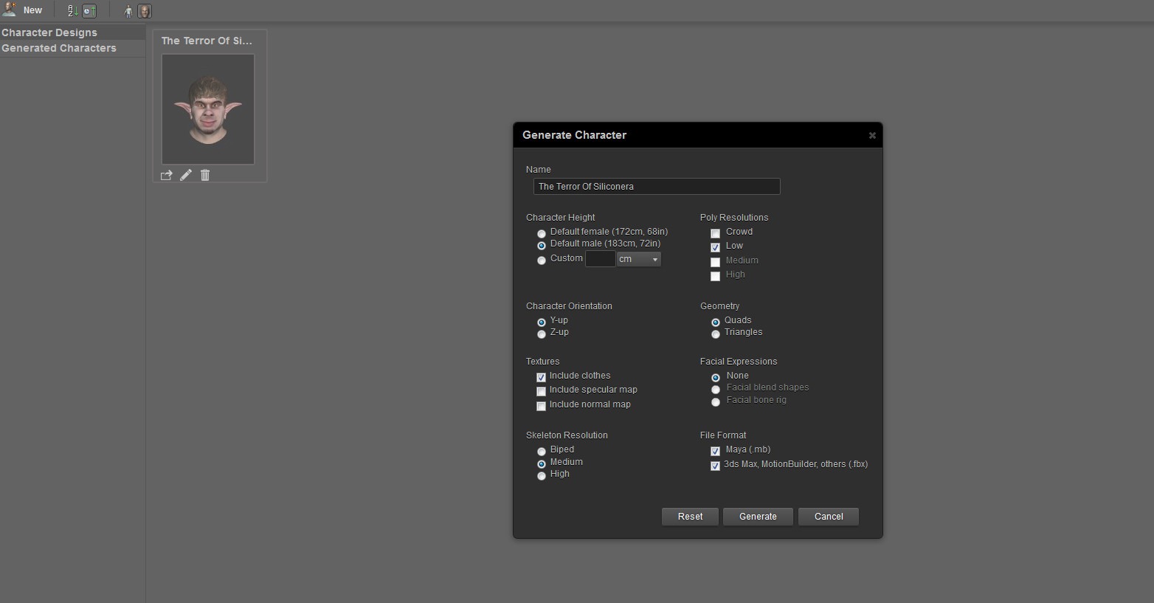Delete character using the trash icon
This screenshot has height=603, width=1154.
pos(205,175)
